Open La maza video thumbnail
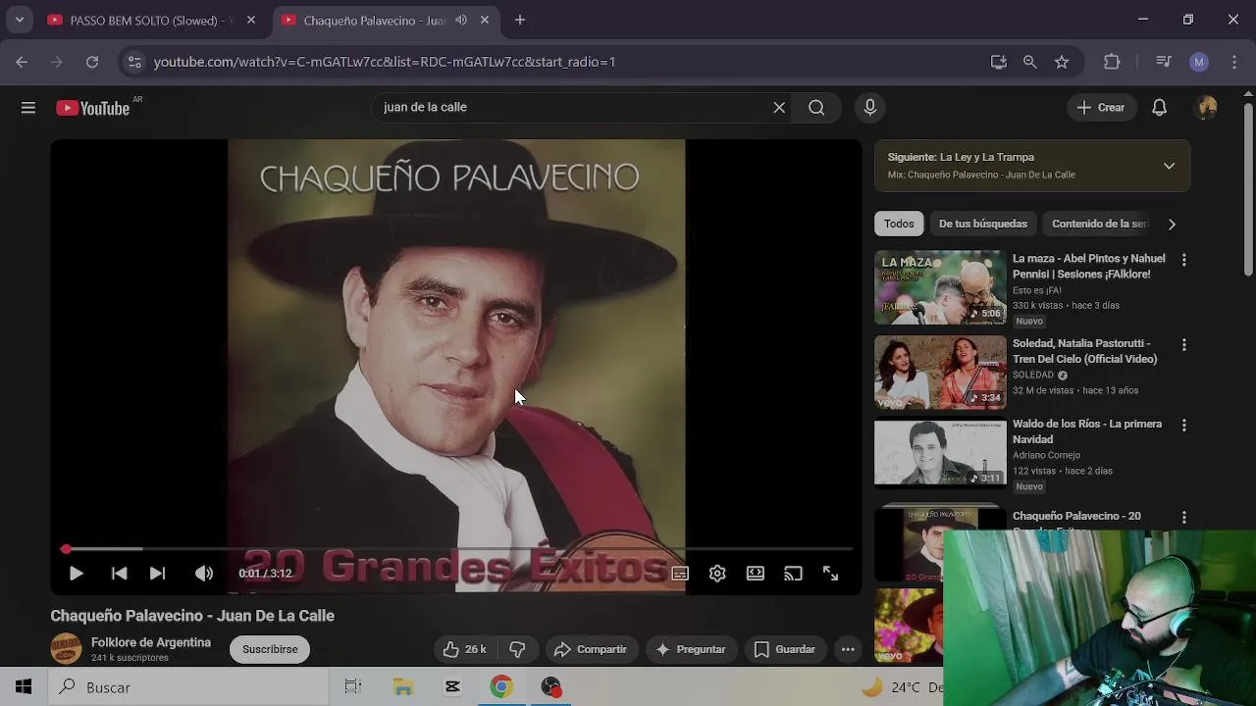Image resolution: width=1256 pixels, height=706 pixels. pyautogui.click(x=940, y=287)
